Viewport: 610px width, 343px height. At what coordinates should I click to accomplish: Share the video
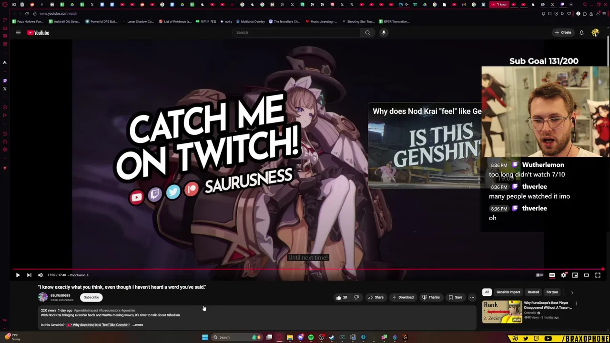coord(376,297)
